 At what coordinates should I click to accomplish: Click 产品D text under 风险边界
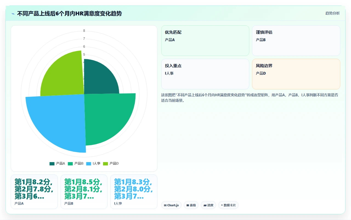coord(261,73)
